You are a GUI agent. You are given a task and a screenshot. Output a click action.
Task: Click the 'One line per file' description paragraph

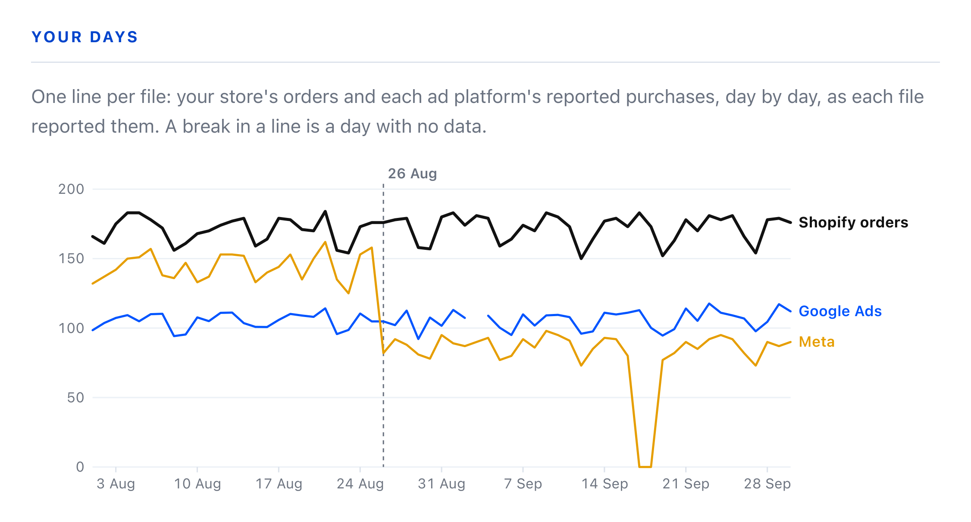[478, 112]
